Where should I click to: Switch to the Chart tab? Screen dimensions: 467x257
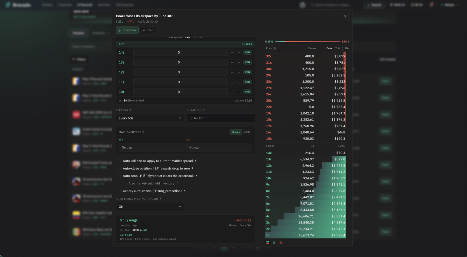pos(148,30)
